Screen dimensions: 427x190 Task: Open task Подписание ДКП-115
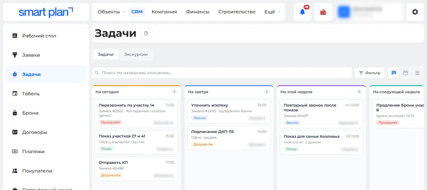pyautogui.click(x=229, y=138)
